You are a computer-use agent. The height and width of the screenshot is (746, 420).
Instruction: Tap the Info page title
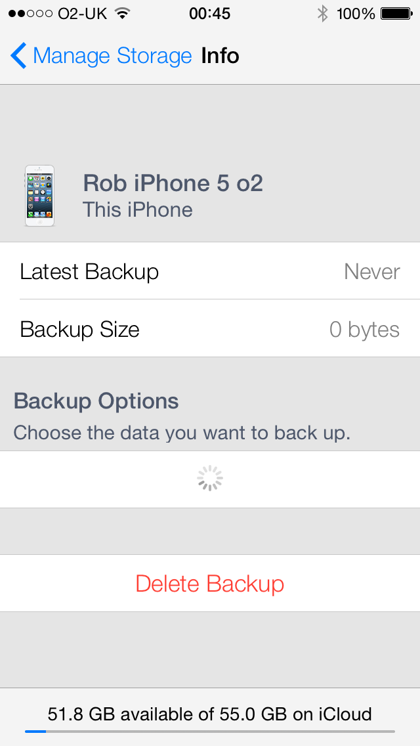click(x=220, y=56)
